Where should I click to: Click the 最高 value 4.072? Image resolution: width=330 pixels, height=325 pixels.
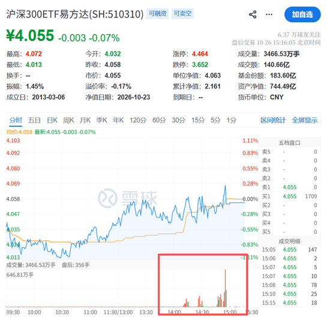click(x=34, y=54)
